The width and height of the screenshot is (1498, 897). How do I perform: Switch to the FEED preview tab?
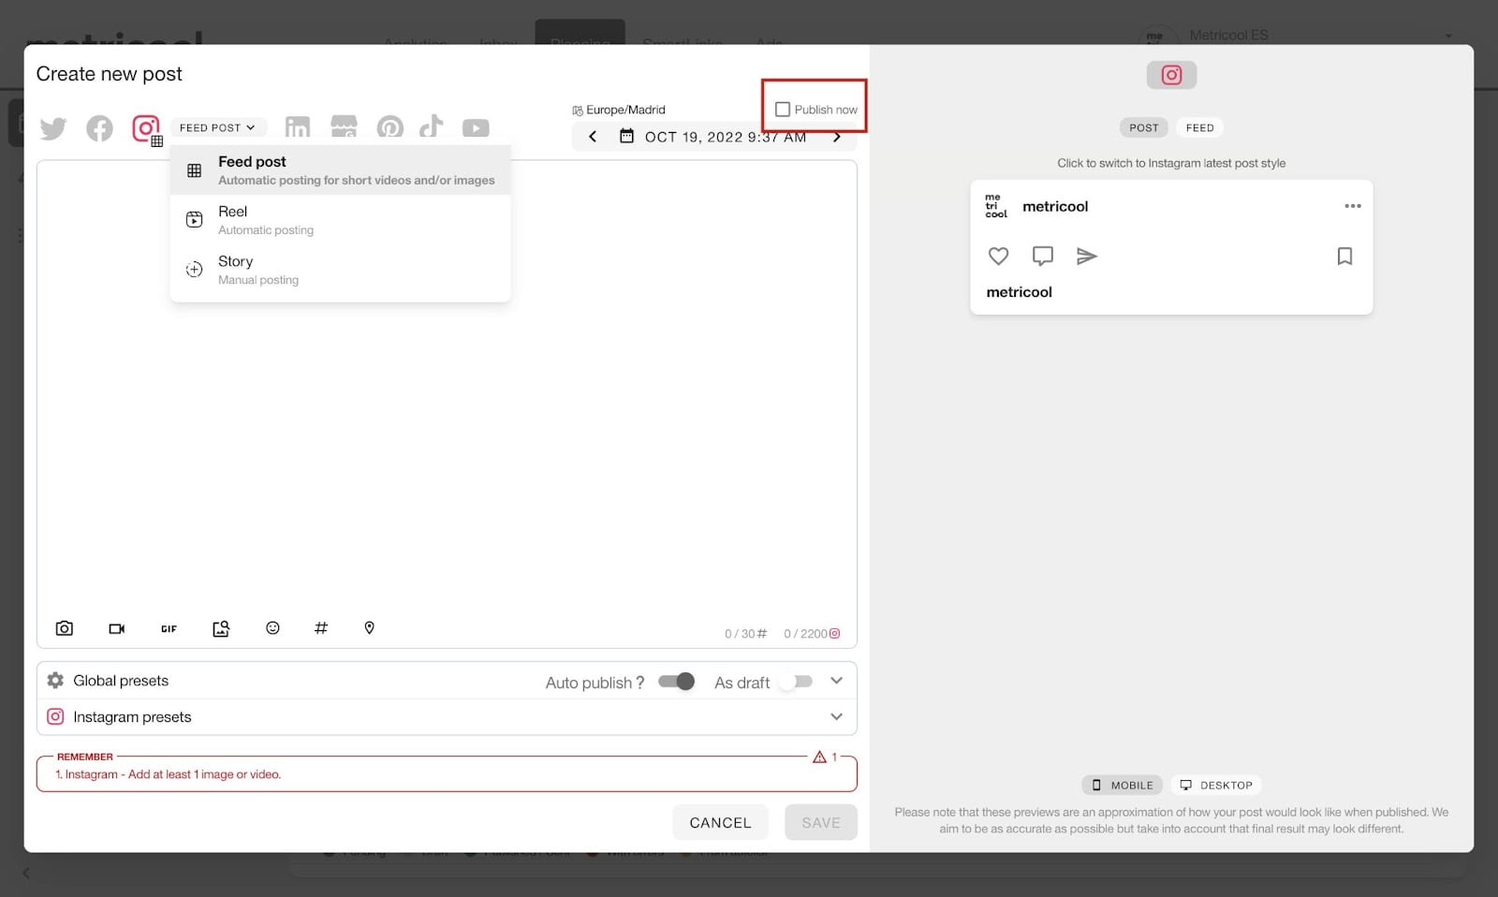1199,127
